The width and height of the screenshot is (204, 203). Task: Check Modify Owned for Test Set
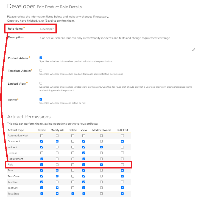[102, 188]
